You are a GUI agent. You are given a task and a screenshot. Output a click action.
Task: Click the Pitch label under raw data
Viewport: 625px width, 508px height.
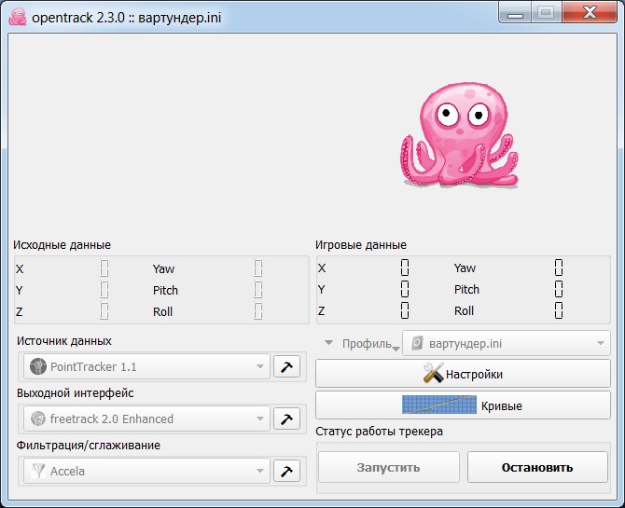[x=165, y=291]
